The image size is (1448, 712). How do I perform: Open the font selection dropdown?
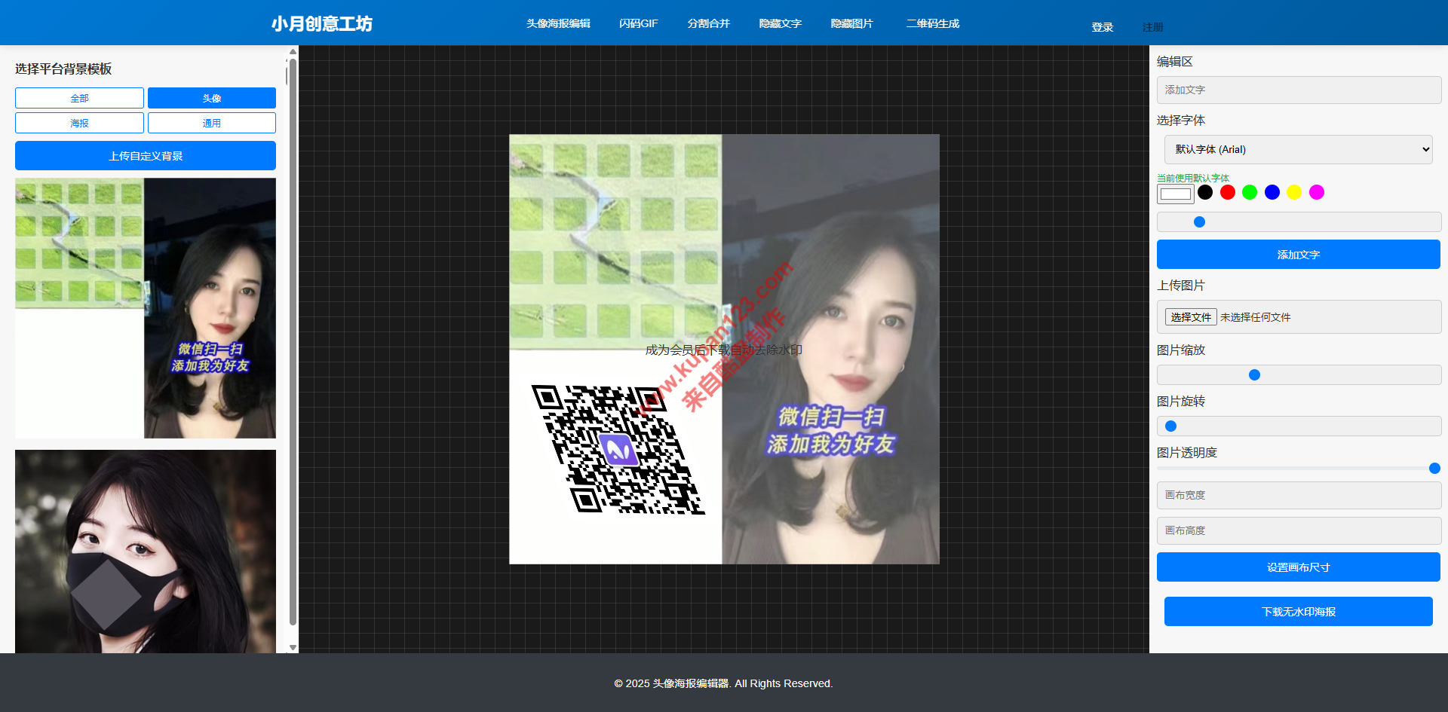click(1298, 149)
